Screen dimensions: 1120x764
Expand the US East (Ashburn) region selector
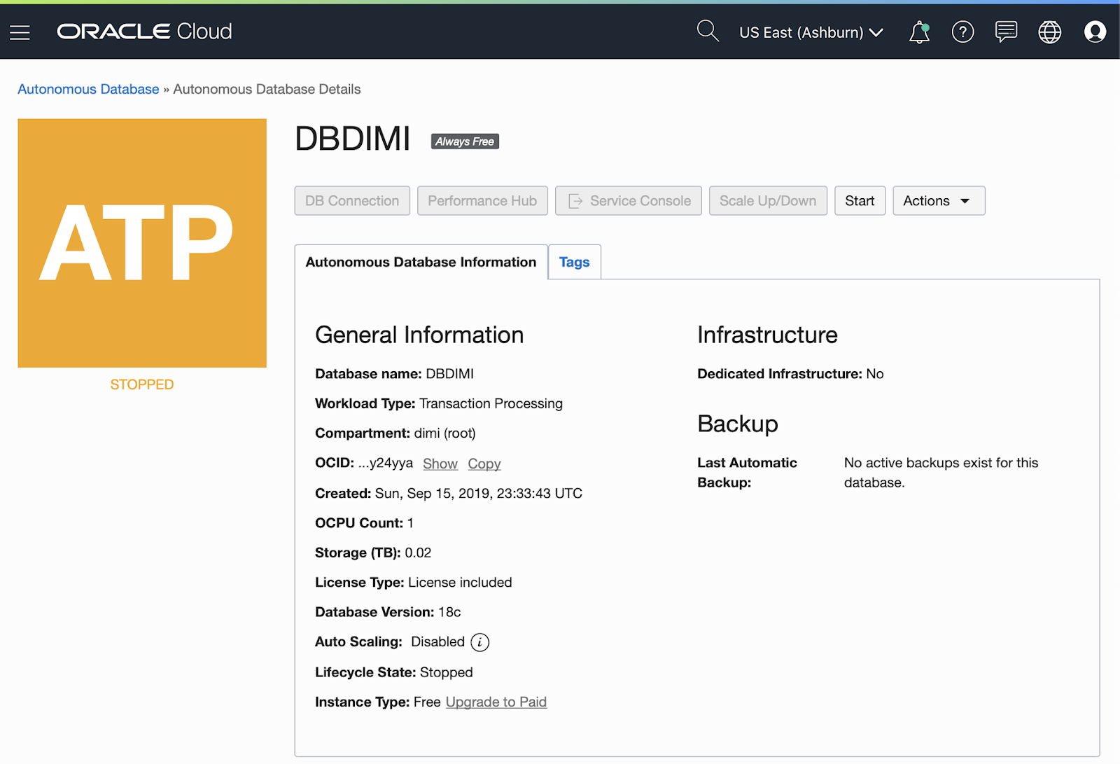(x=811, y=32)
